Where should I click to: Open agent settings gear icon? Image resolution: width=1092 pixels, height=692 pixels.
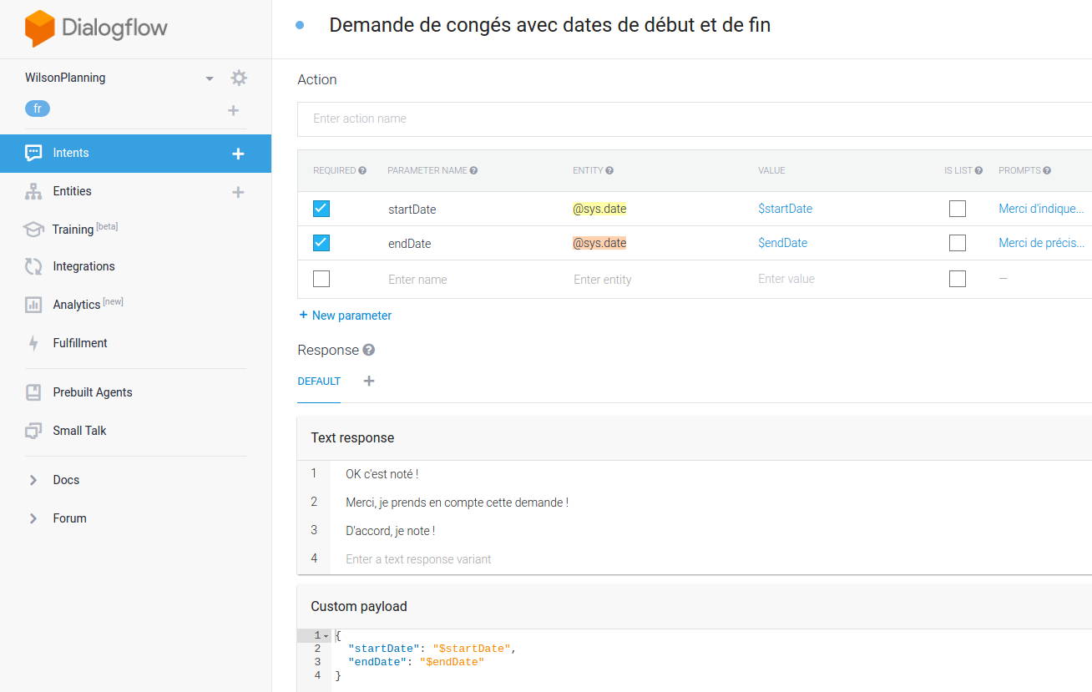point(239,78)
